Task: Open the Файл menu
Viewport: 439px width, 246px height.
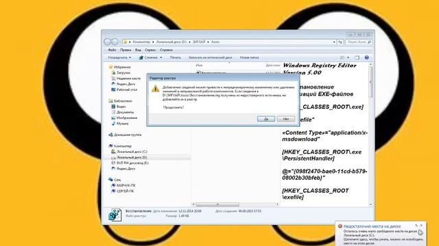Action: (112, 50)
